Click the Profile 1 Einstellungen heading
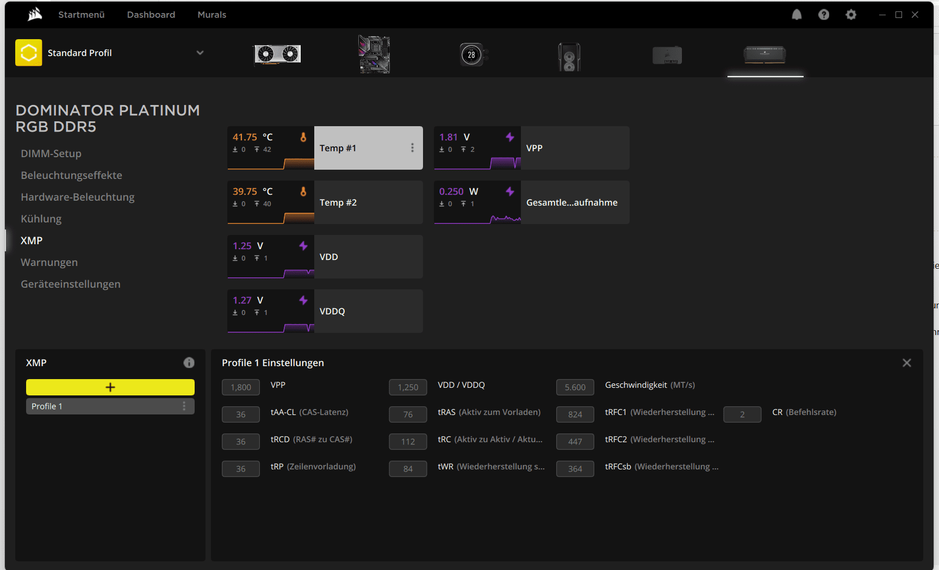This screenshot has width=939, height=570. tap(273, 363)
